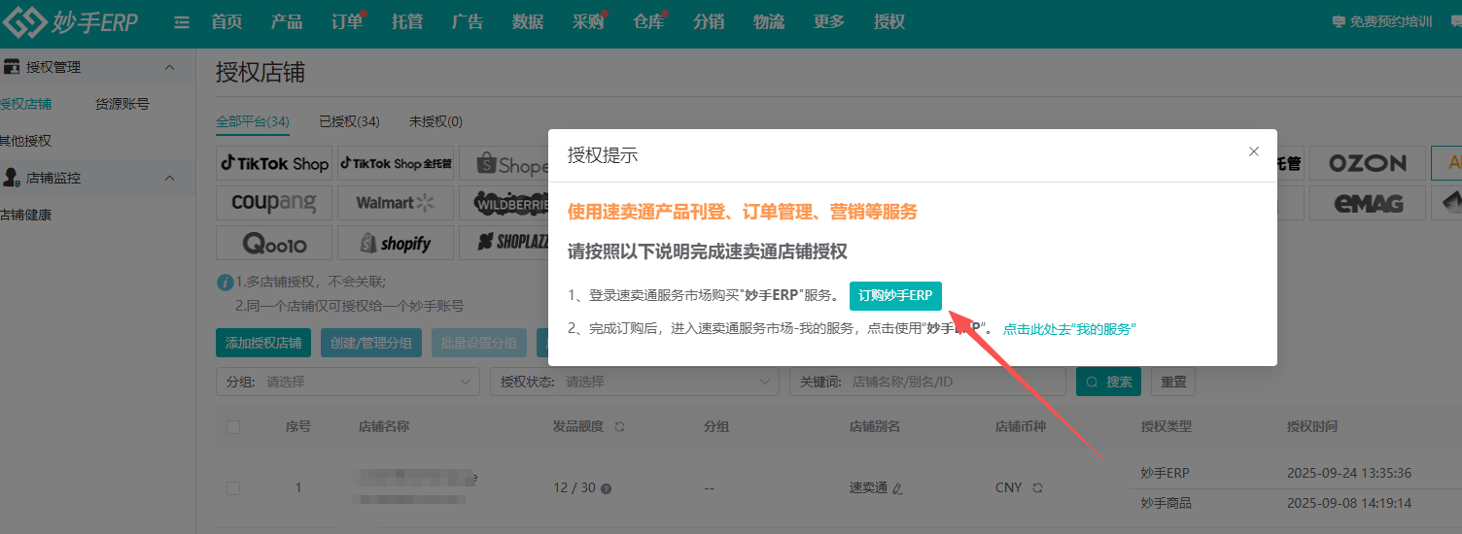The width and height of the screenshot is (1462, 534).
Task: Open the 分组 请选择 dropdown
Action: pos(348,382)
